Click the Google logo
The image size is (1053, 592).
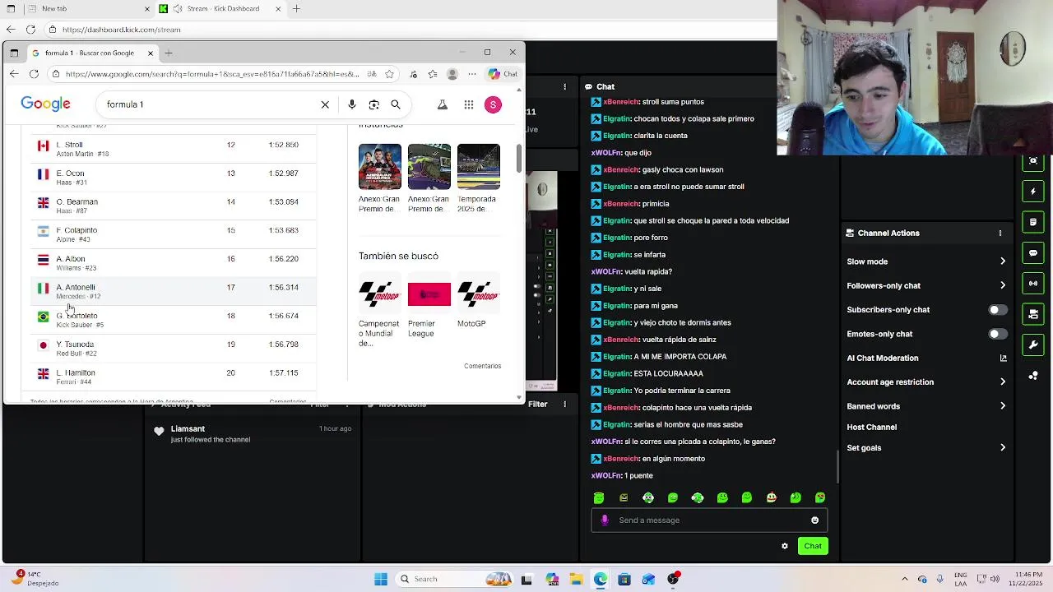point(46,104)
